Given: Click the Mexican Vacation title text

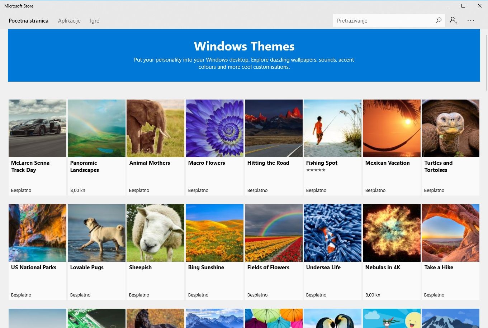Looking at the screenshot, I should [x=387, y=163].
